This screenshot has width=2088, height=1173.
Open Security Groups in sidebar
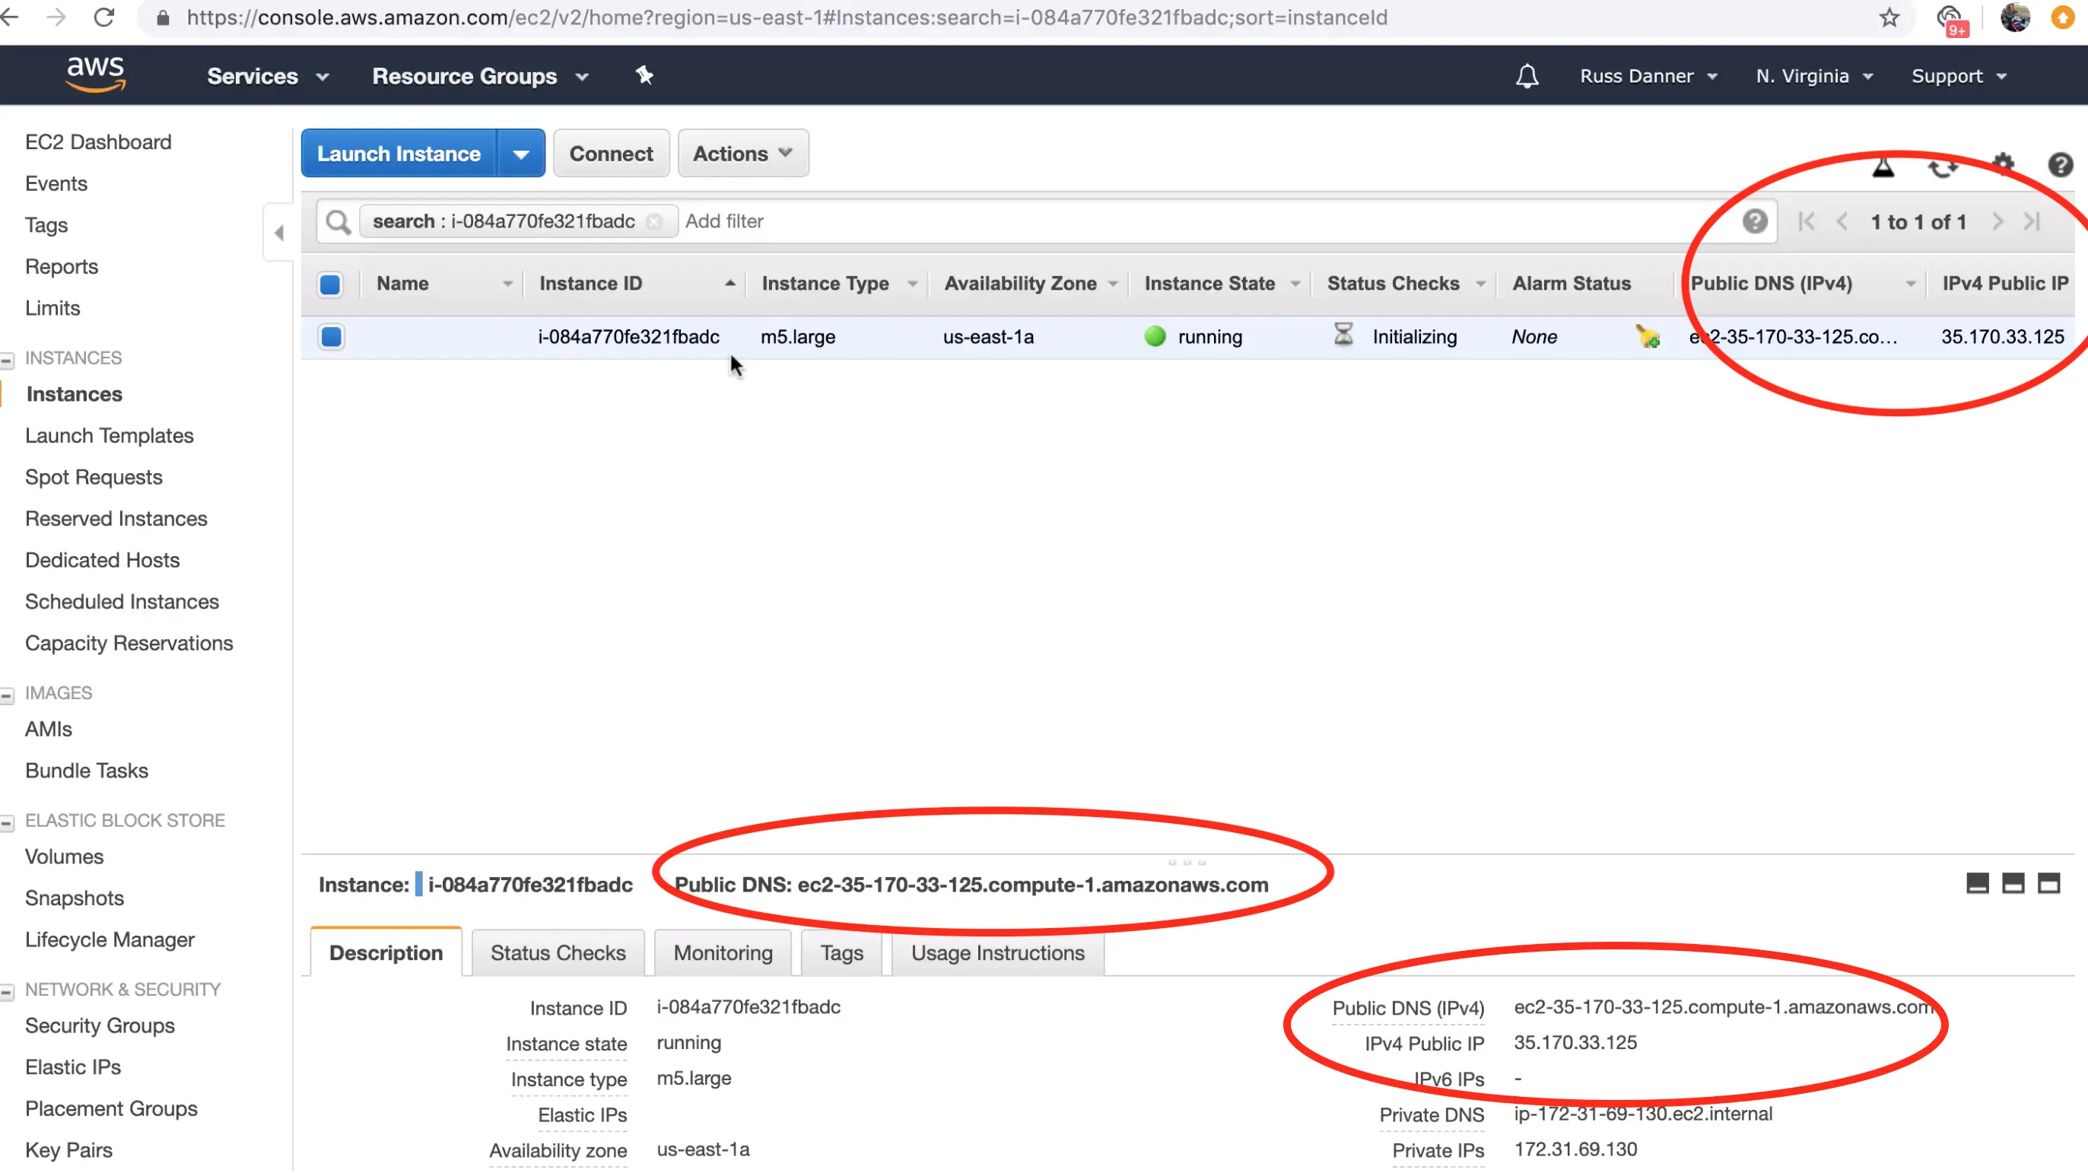click(100, 1026)
